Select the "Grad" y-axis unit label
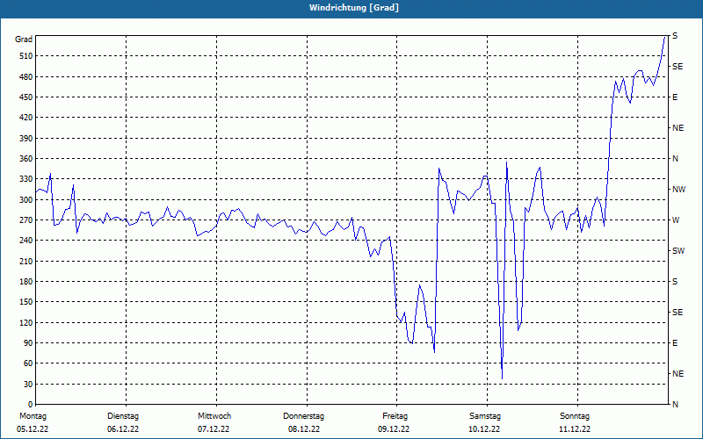 pos(24,40)
